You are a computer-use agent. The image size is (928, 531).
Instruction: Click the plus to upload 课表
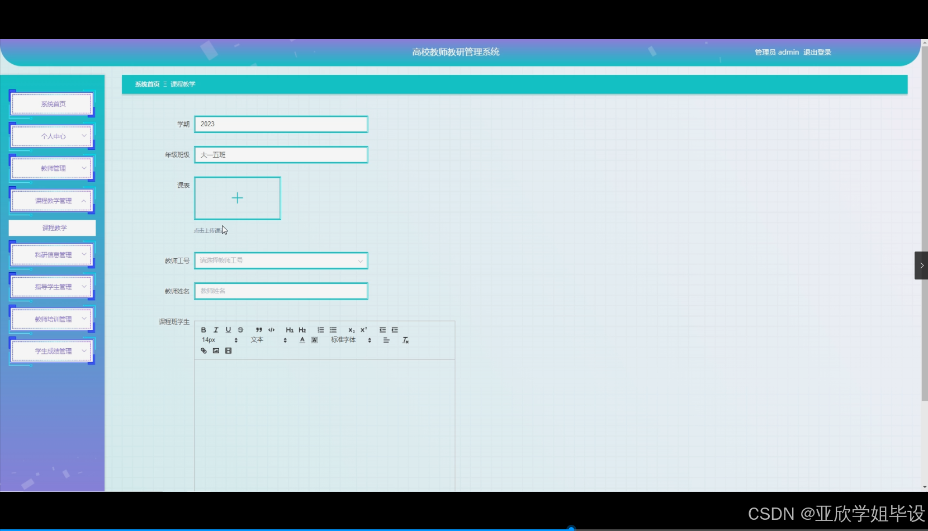pos(238,198)
